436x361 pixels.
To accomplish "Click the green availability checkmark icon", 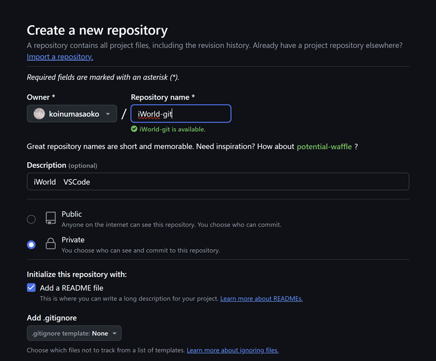I will click(x=134, y=129).
